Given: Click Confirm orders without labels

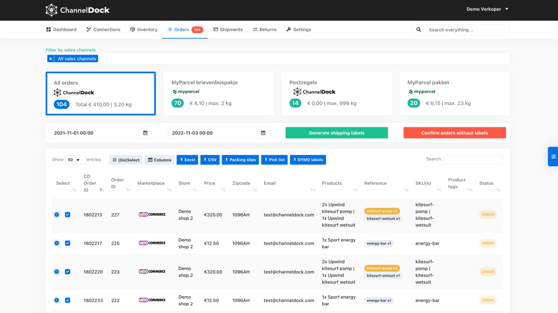Looking at the screenshot, I should point(454,133).
